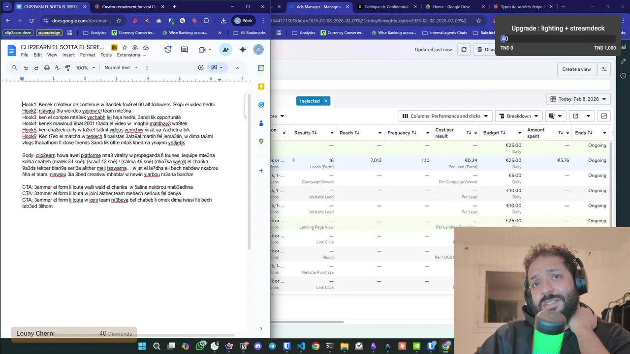The height and width of the screenshot is (354, 630).
Task: Open Google Contacts side panel icon
Action: point(261,123)
